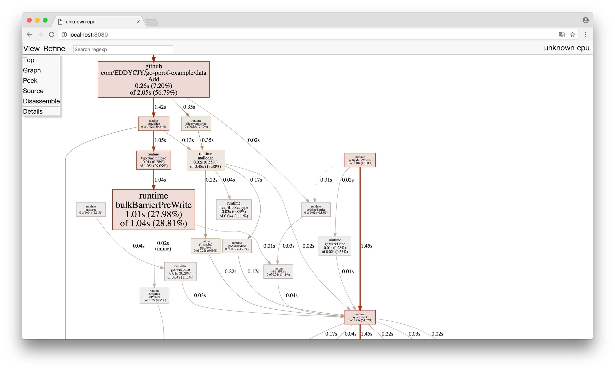Open the Refine dropdown menu
The width and height of the screenshot is (615, 371).
coord(54,49)
